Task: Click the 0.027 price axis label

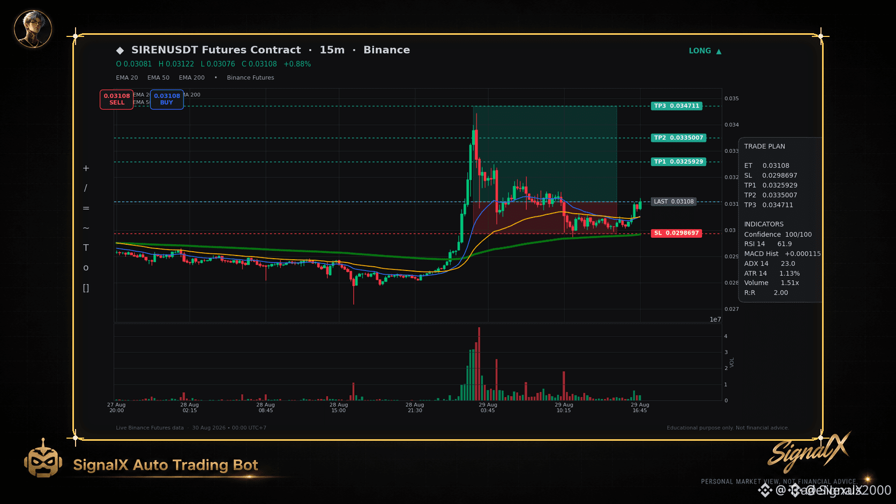Action: (731, 309)
